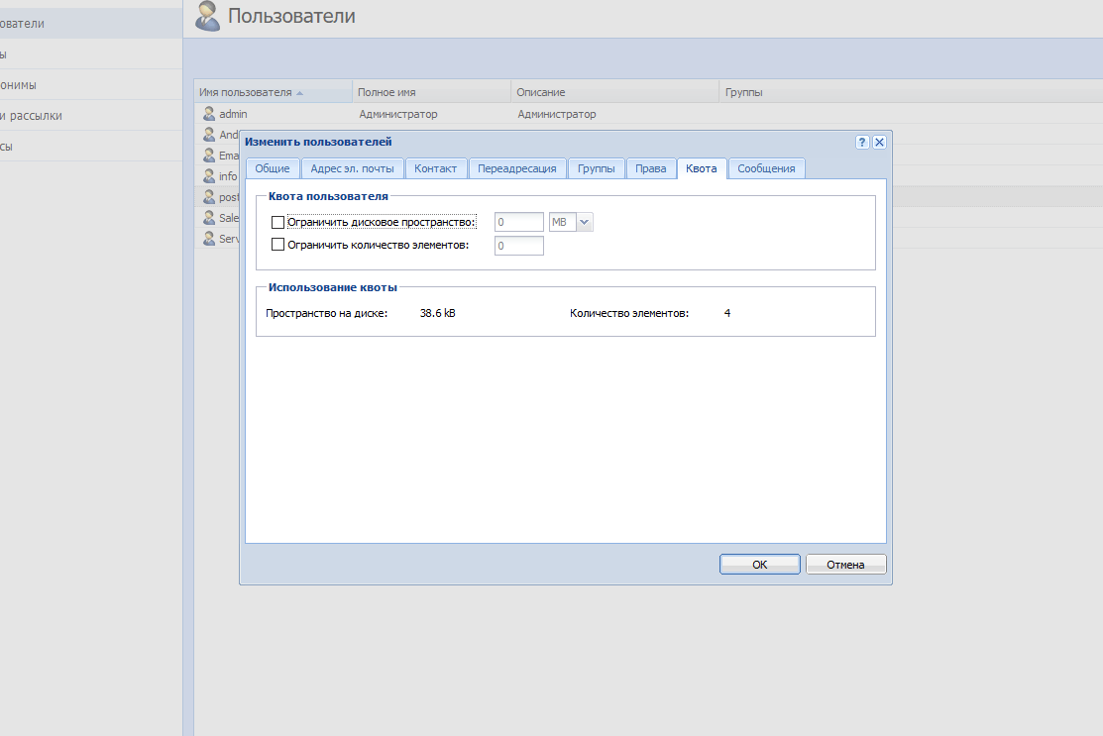
Task: Go to the Переадресация tab
Action: coord(516,168)
